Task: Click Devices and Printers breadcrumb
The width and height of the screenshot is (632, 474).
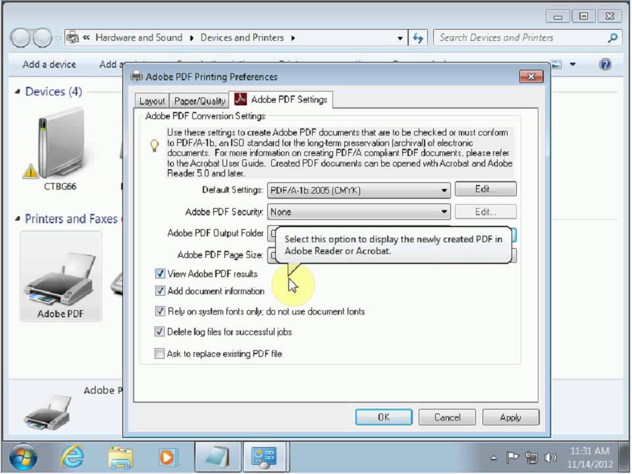Action: click(242, 38)
